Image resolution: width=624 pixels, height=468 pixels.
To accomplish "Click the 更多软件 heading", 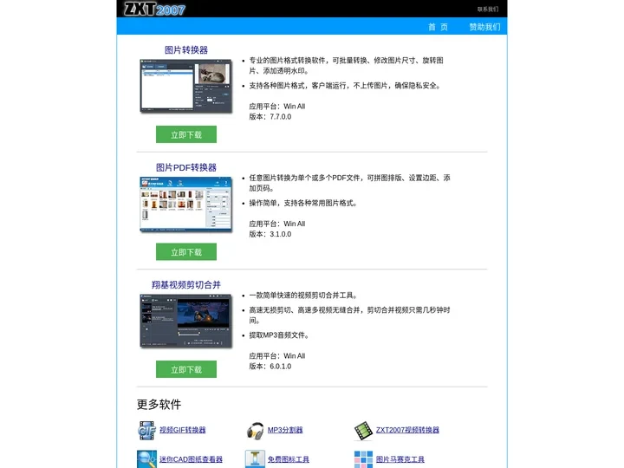I will (159, 405).
